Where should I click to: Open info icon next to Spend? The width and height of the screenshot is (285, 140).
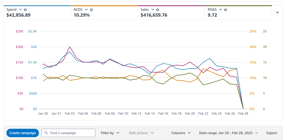tap(25, 10)
